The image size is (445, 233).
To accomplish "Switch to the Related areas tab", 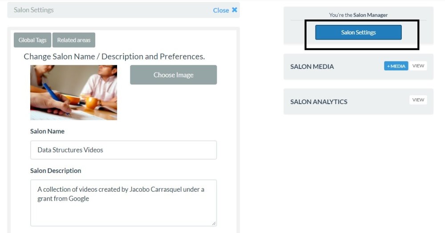I will [74, 40].
